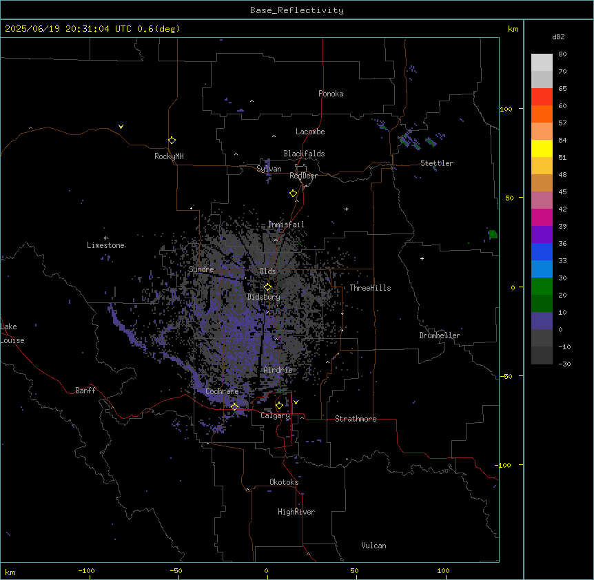Click the Calgary city label

coord(276,415)
